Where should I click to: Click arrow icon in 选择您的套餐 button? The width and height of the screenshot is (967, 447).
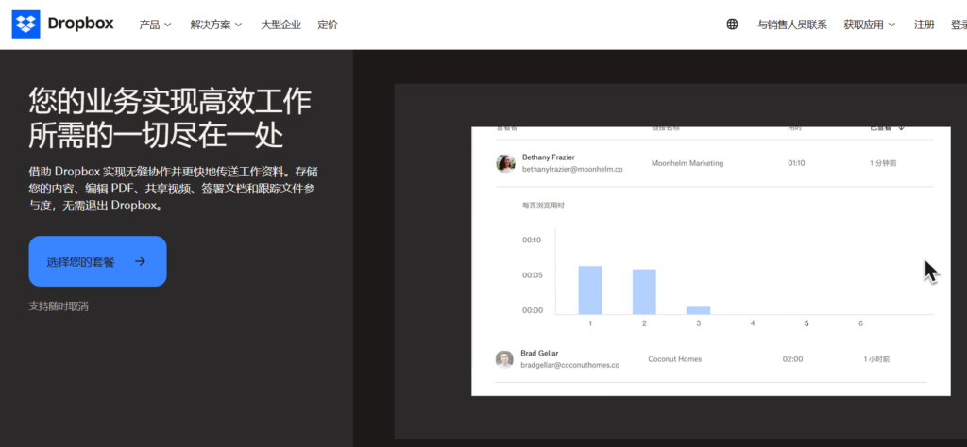pos(140,262)
